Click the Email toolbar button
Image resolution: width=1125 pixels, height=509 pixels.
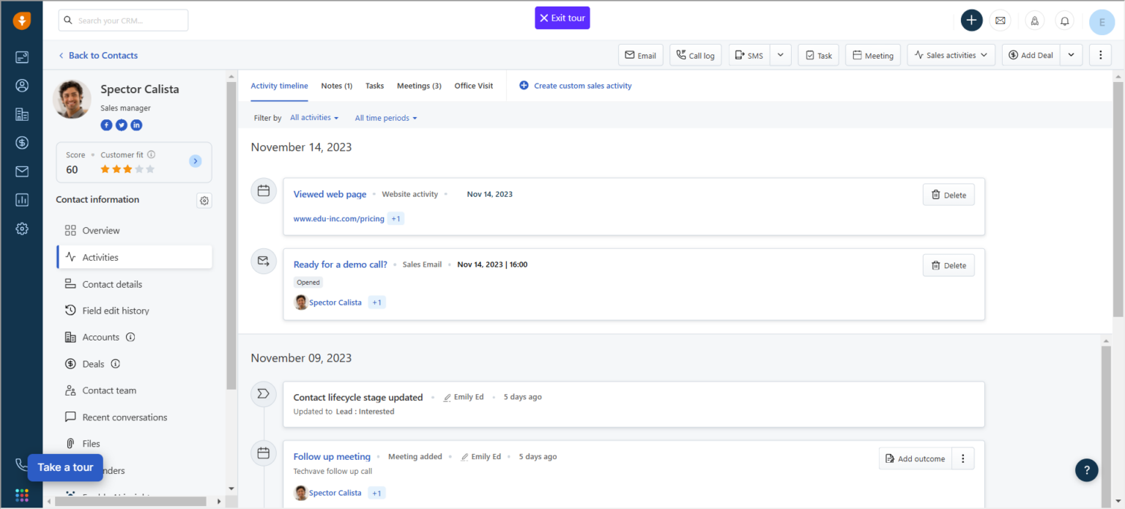pyautogui.click(x=641, y=55)
